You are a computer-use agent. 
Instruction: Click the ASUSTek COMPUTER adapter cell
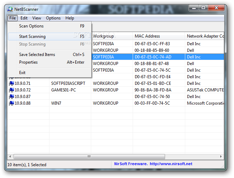click(x=205, y=90)
